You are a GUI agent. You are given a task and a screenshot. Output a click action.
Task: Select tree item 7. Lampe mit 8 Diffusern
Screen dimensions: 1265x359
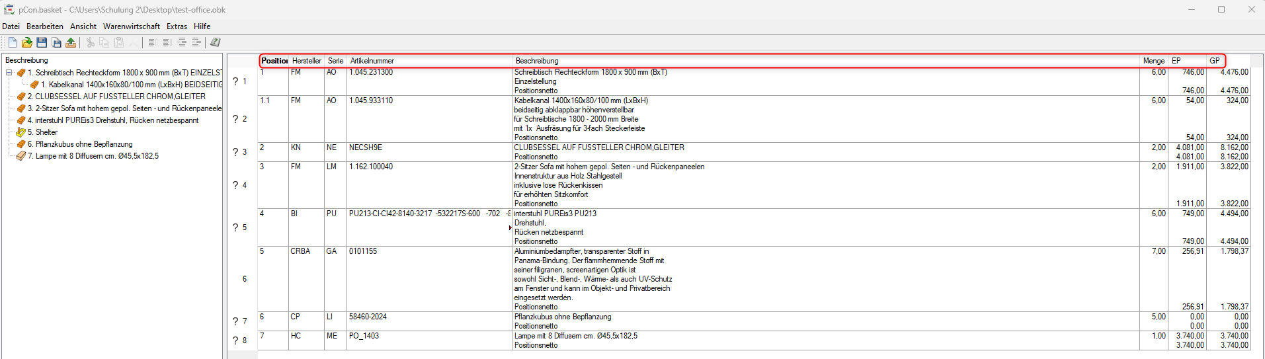[93, 156]
